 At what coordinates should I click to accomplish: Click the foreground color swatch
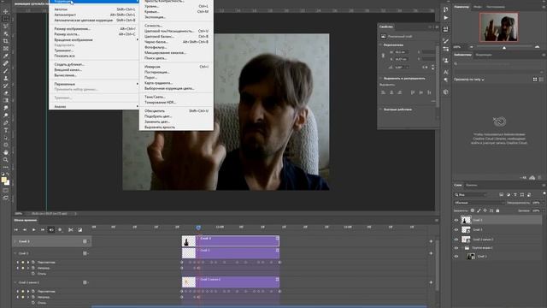click(x=3, y=180)
